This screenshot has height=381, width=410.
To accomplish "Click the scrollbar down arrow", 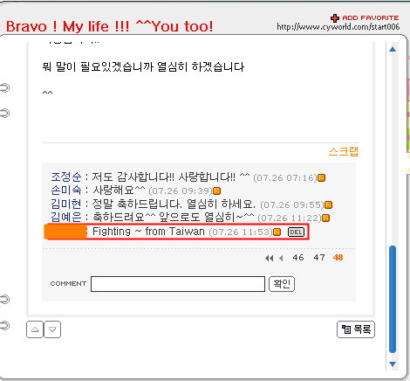I will (x=393, y=364).
